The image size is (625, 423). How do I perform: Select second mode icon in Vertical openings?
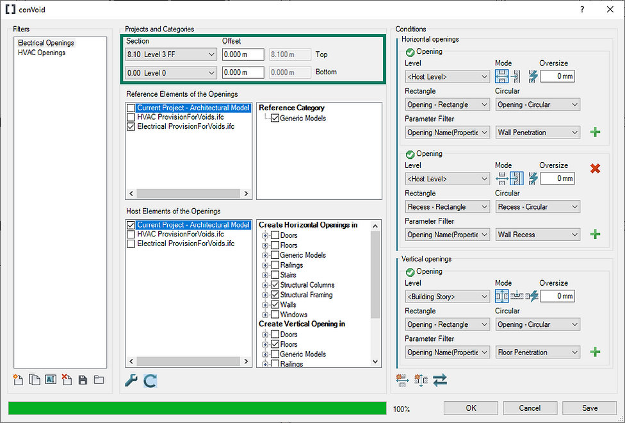(x=517, y=296)
